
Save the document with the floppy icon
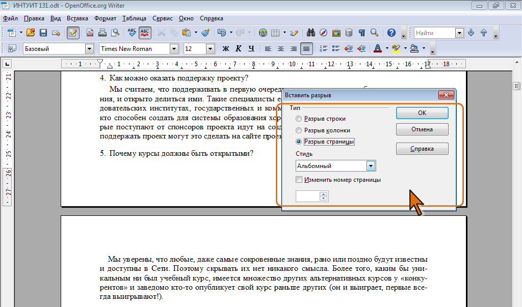43,33
